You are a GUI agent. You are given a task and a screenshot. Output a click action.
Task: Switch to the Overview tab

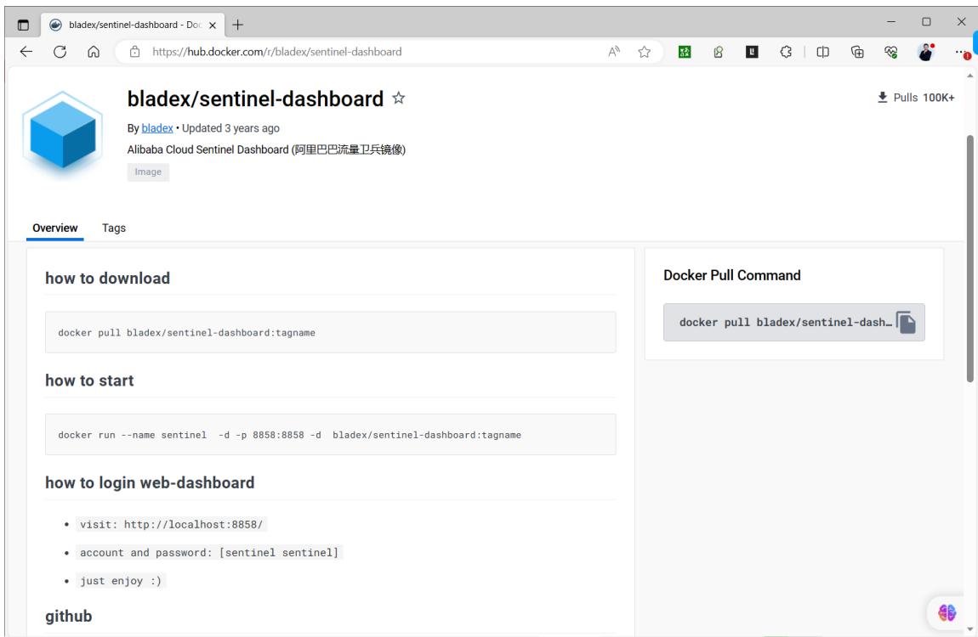click(55, 228)
